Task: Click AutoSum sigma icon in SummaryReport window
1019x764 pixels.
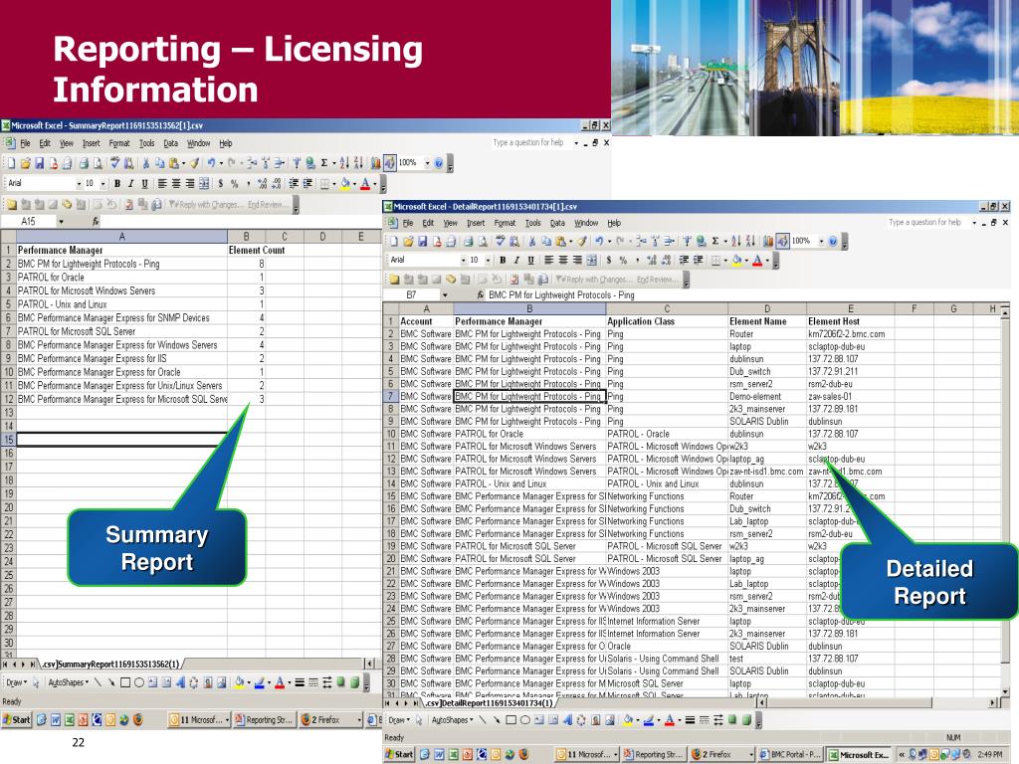Action: (323, 163)
